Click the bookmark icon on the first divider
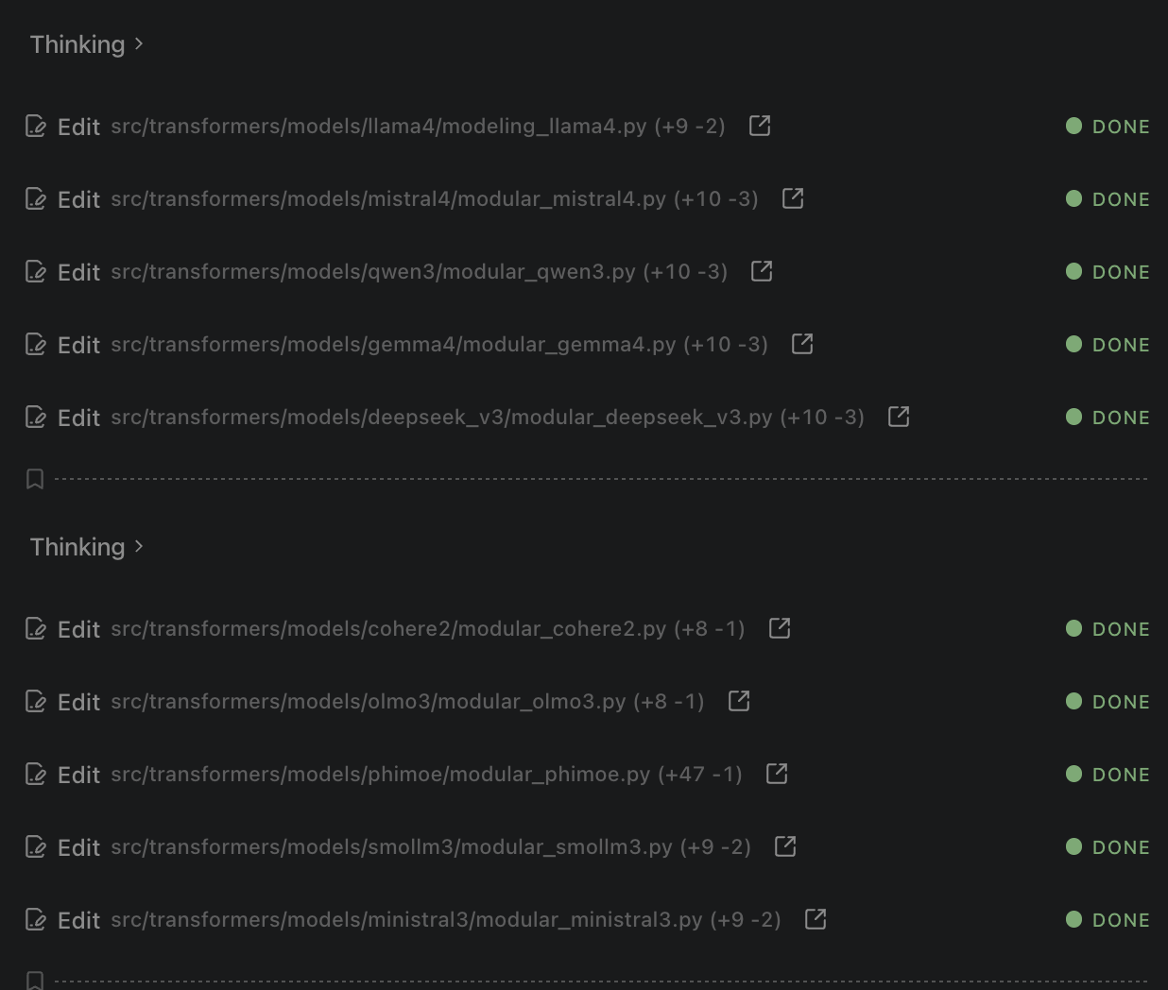 pos(34,478)
